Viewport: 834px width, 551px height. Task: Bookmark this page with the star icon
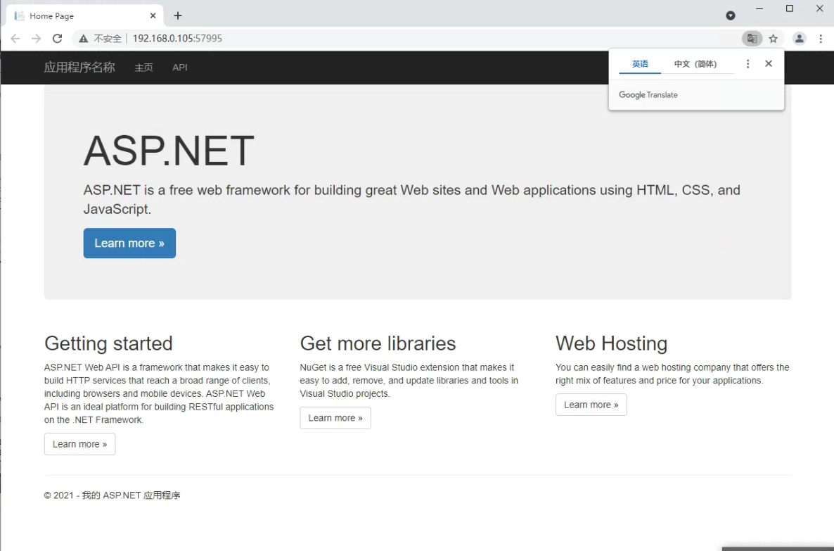(774, 38)
